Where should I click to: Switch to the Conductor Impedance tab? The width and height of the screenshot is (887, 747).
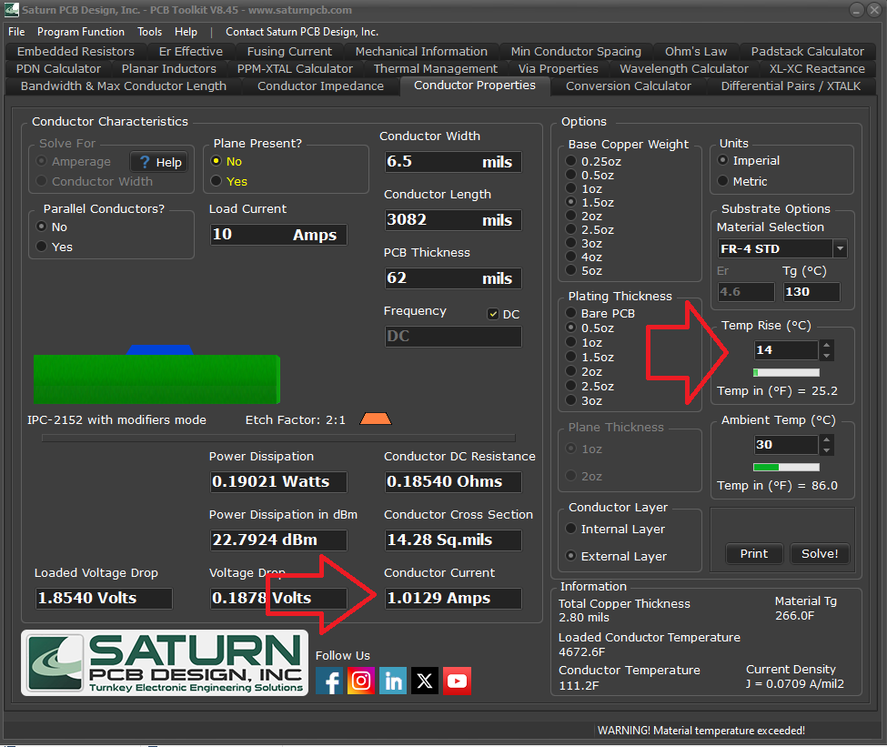[x=320, y=86]
